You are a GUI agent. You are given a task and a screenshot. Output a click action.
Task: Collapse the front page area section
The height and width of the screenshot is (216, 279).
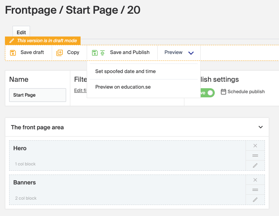point(260,127)
